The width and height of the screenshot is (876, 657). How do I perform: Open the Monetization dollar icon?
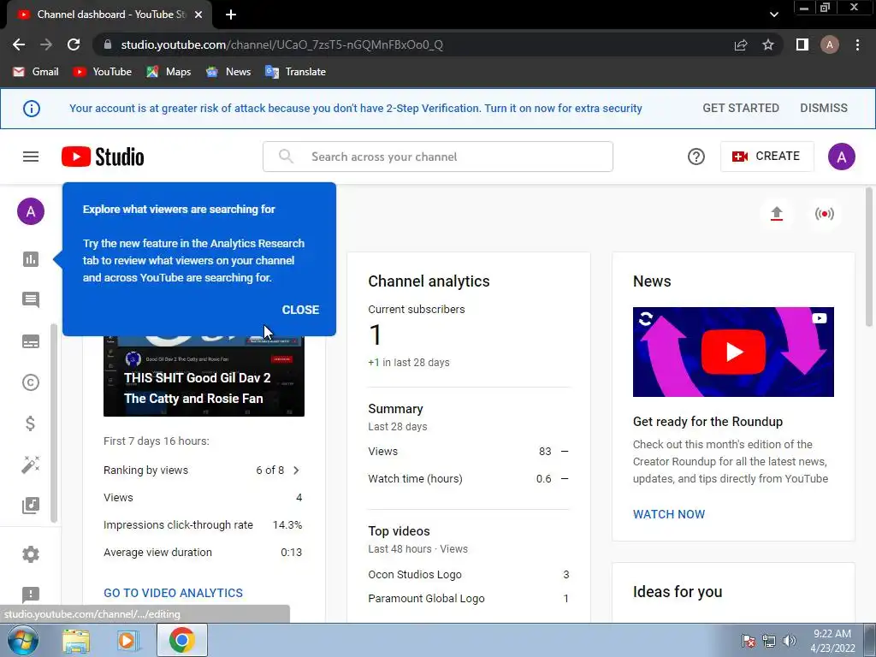[31, 423]
